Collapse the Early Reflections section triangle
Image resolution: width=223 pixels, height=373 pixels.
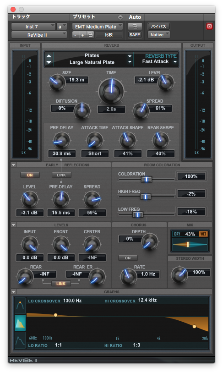pos(13,165)
